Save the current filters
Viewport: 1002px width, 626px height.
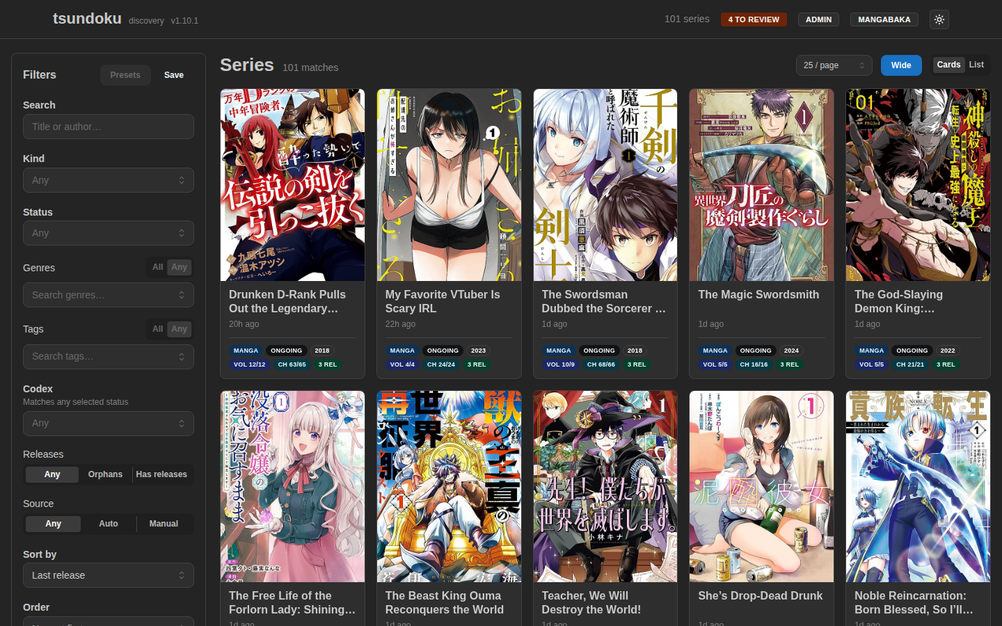tap(174, 75)
